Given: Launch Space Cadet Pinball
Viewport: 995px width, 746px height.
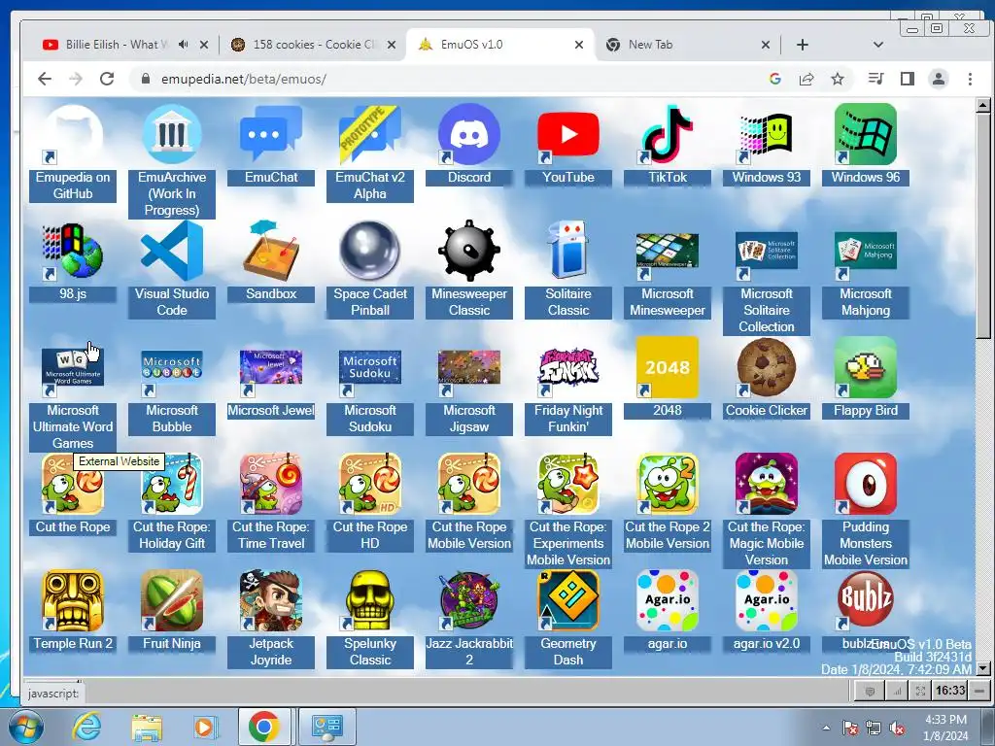Looking at the screenshot, I should tap(370, 252).
